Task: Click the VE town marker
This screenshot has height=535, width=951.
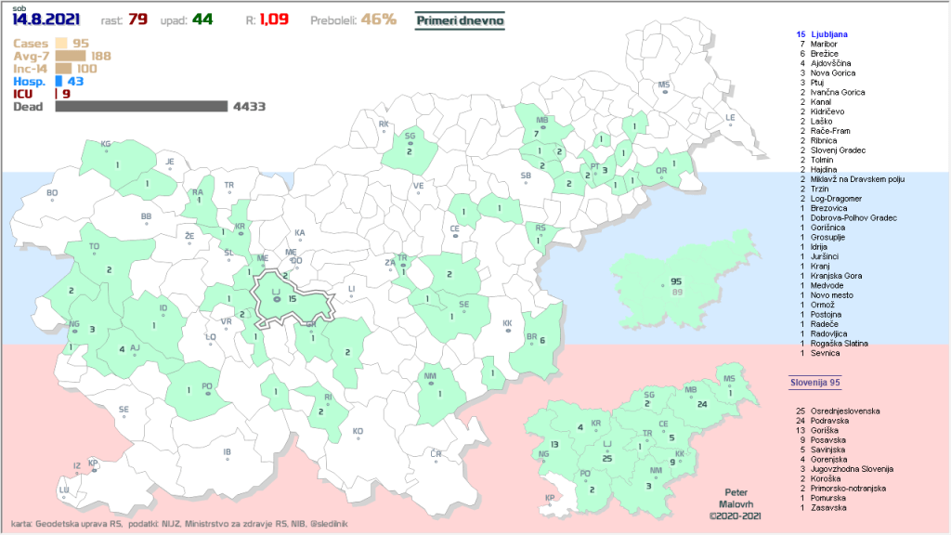Action: [418, 191]
